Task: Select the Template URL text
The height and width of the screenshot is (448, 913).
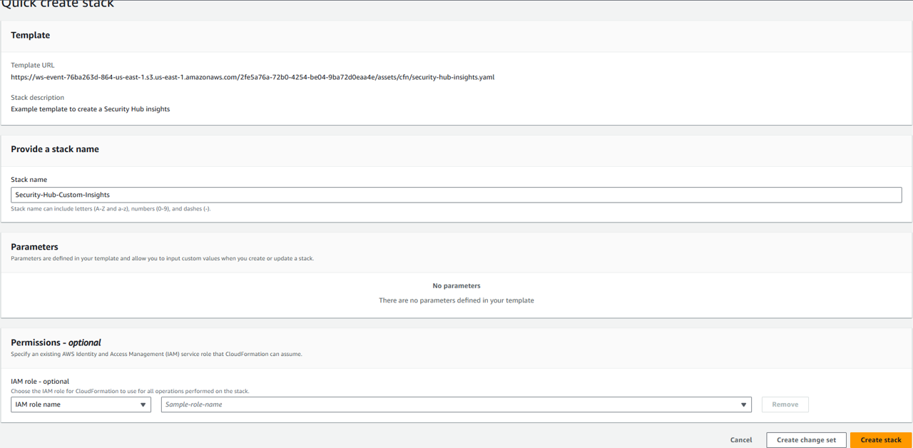Action: 253,77
